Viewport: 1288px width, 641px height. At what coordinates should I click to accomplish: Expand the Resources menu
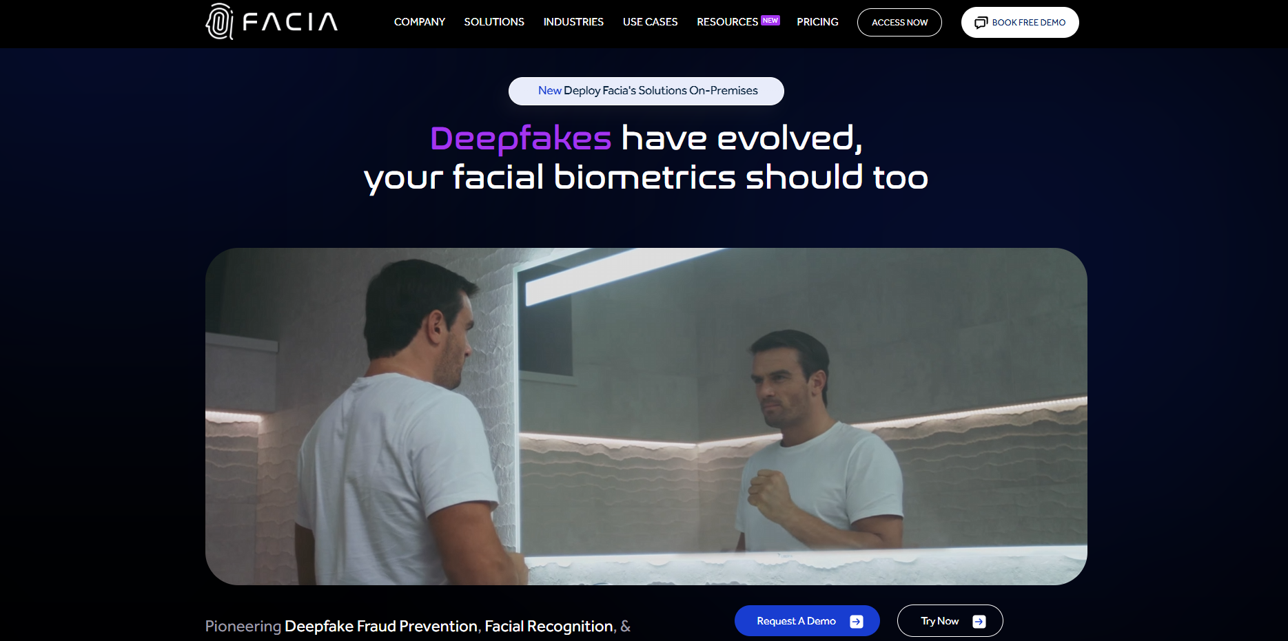pos(726,21)
